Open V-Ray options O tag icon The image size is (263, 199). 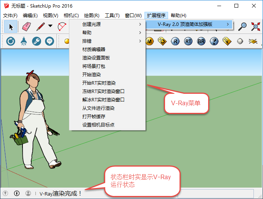click(162, 41)
